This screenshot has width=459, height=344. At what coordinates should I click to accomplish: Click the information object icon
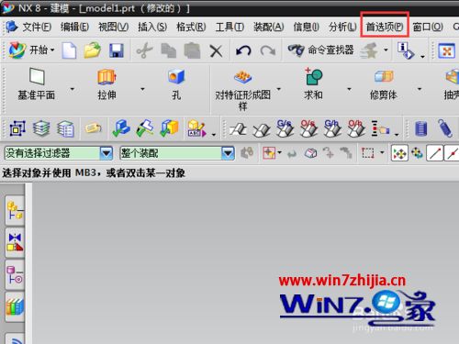pyautogui.click(x=406, y=50)
